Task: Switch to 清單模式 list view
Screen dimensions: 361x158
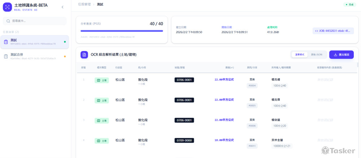Action: point(299,55)
